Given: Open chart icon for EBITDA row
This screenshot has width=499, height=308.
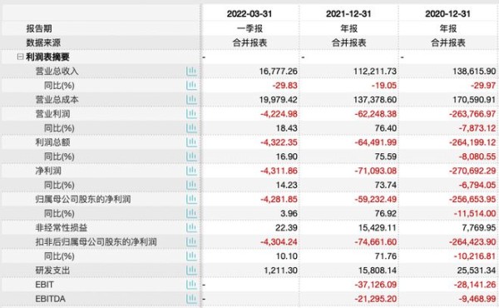Looking at the screenshot, I should point(191,299).
